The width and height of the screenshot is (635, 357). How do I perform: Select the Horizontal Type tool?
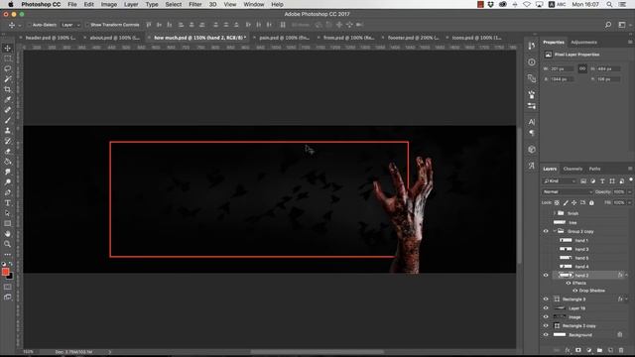[8, 202]
